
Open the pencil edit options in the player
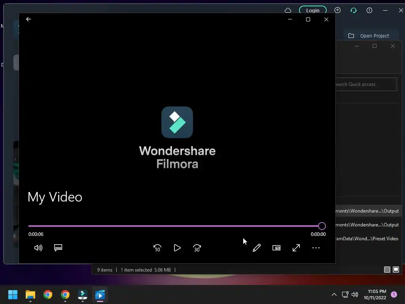point(256,248)
